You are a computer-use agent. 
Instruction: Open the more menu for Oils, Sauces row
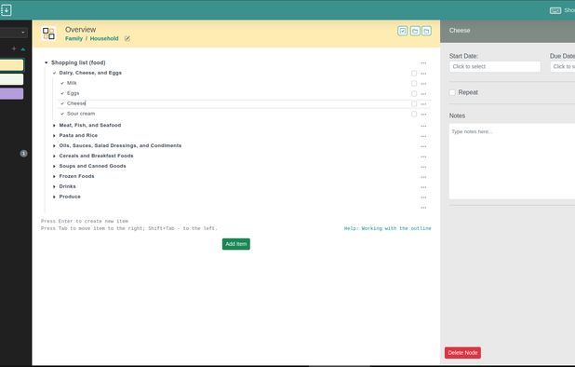pos(423,146)
